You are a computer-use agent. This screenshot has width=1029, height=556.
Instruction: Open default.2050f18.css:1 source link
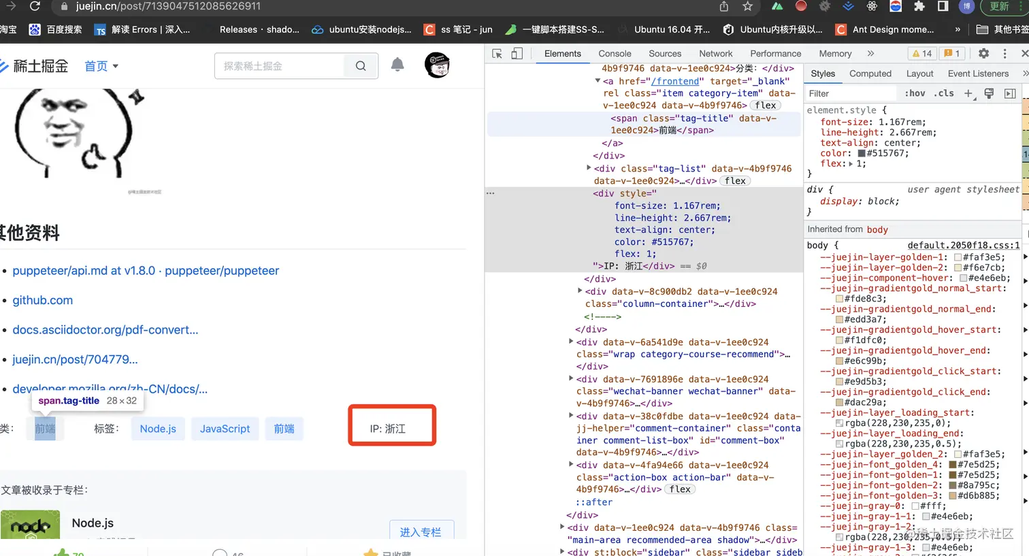[x=964, y=246]
